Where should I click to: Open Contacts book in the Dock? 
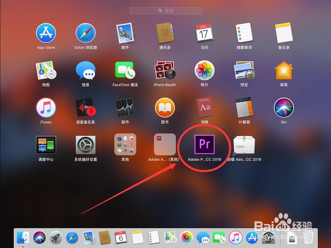coord(105,237)
